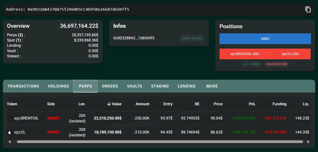Copy the wallet address with the copy icon
Screen dimensions: 318x152
click(x=308, y=10)
